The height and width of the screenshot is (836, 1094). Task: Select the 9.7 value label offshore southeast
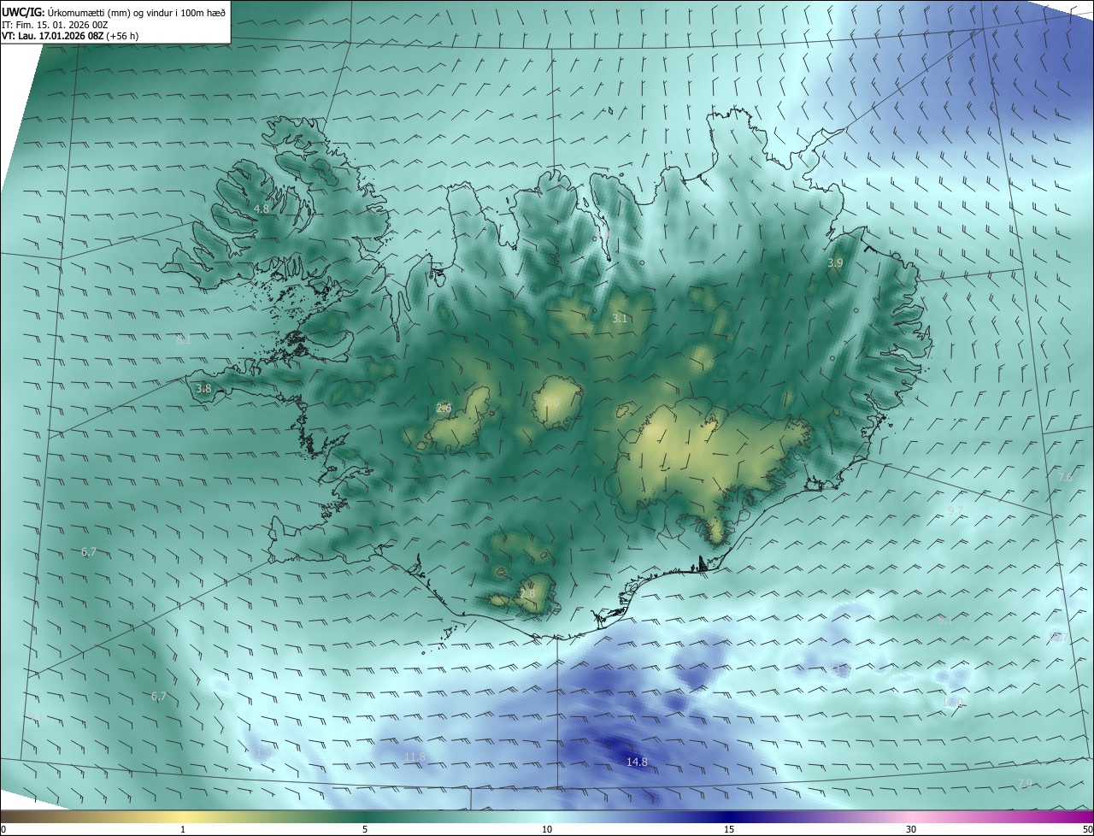(x=955, y=511)
